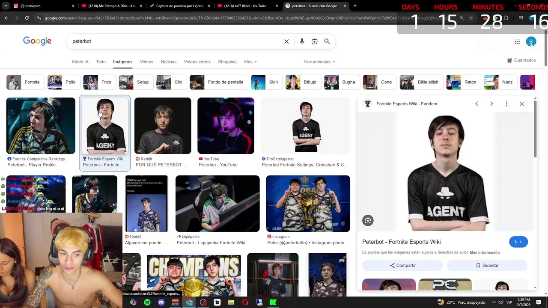Open Discord from the taskbar
This screenshot has height=308, width=548.
[161, 302]
